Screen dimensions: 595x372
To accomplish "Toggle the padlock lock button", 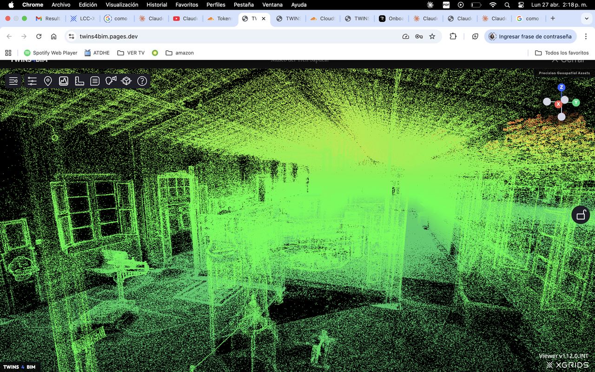I will [581, 215].
